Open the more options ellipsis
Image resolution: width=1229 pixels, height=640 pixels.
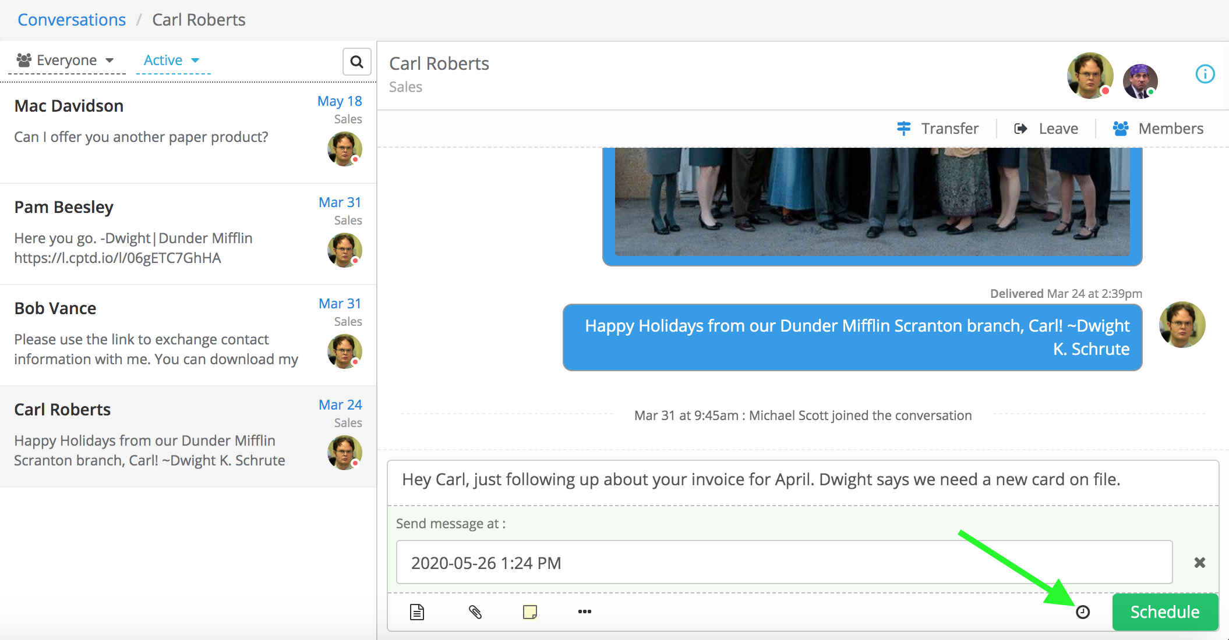(x=585, y=611)
